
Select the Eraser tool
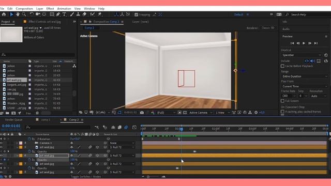[84, 14]
